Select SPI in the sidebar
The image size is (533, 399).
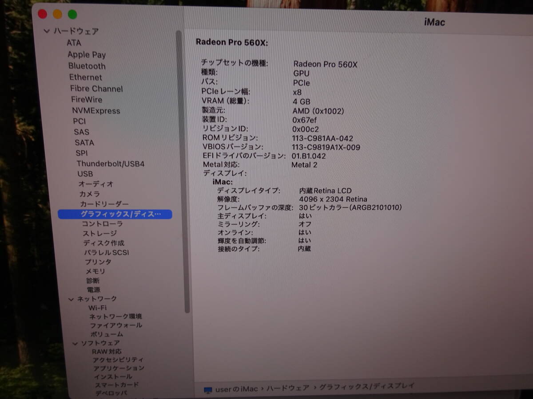point(82,153)
